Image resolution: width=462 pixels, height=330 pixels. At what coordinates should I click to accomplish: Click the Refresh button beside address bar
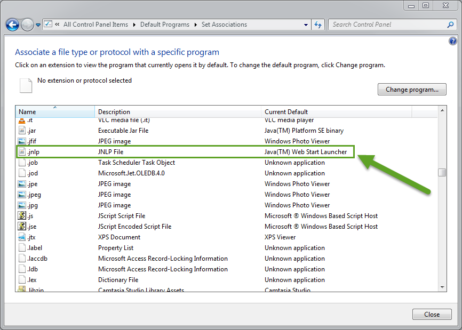click(318, 25)
